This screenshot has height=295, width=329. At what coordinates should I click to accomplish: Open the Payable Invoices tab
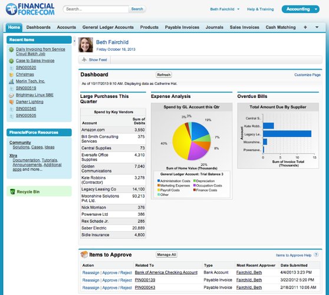tap(182, 27)
